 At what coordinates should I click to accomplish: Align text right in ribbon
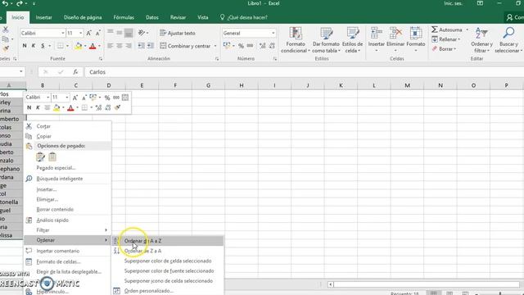pyautogui.click(x=129, y=46)
